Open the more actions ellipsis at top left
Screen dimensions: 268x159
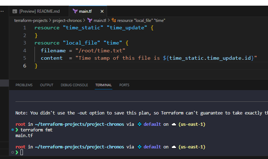coord(2,11)
